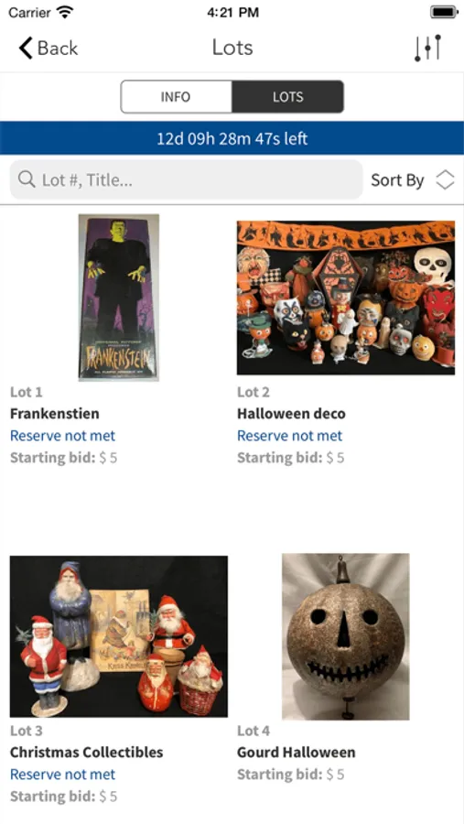Tap the Gourd Halloween lot title

[296, 752]
